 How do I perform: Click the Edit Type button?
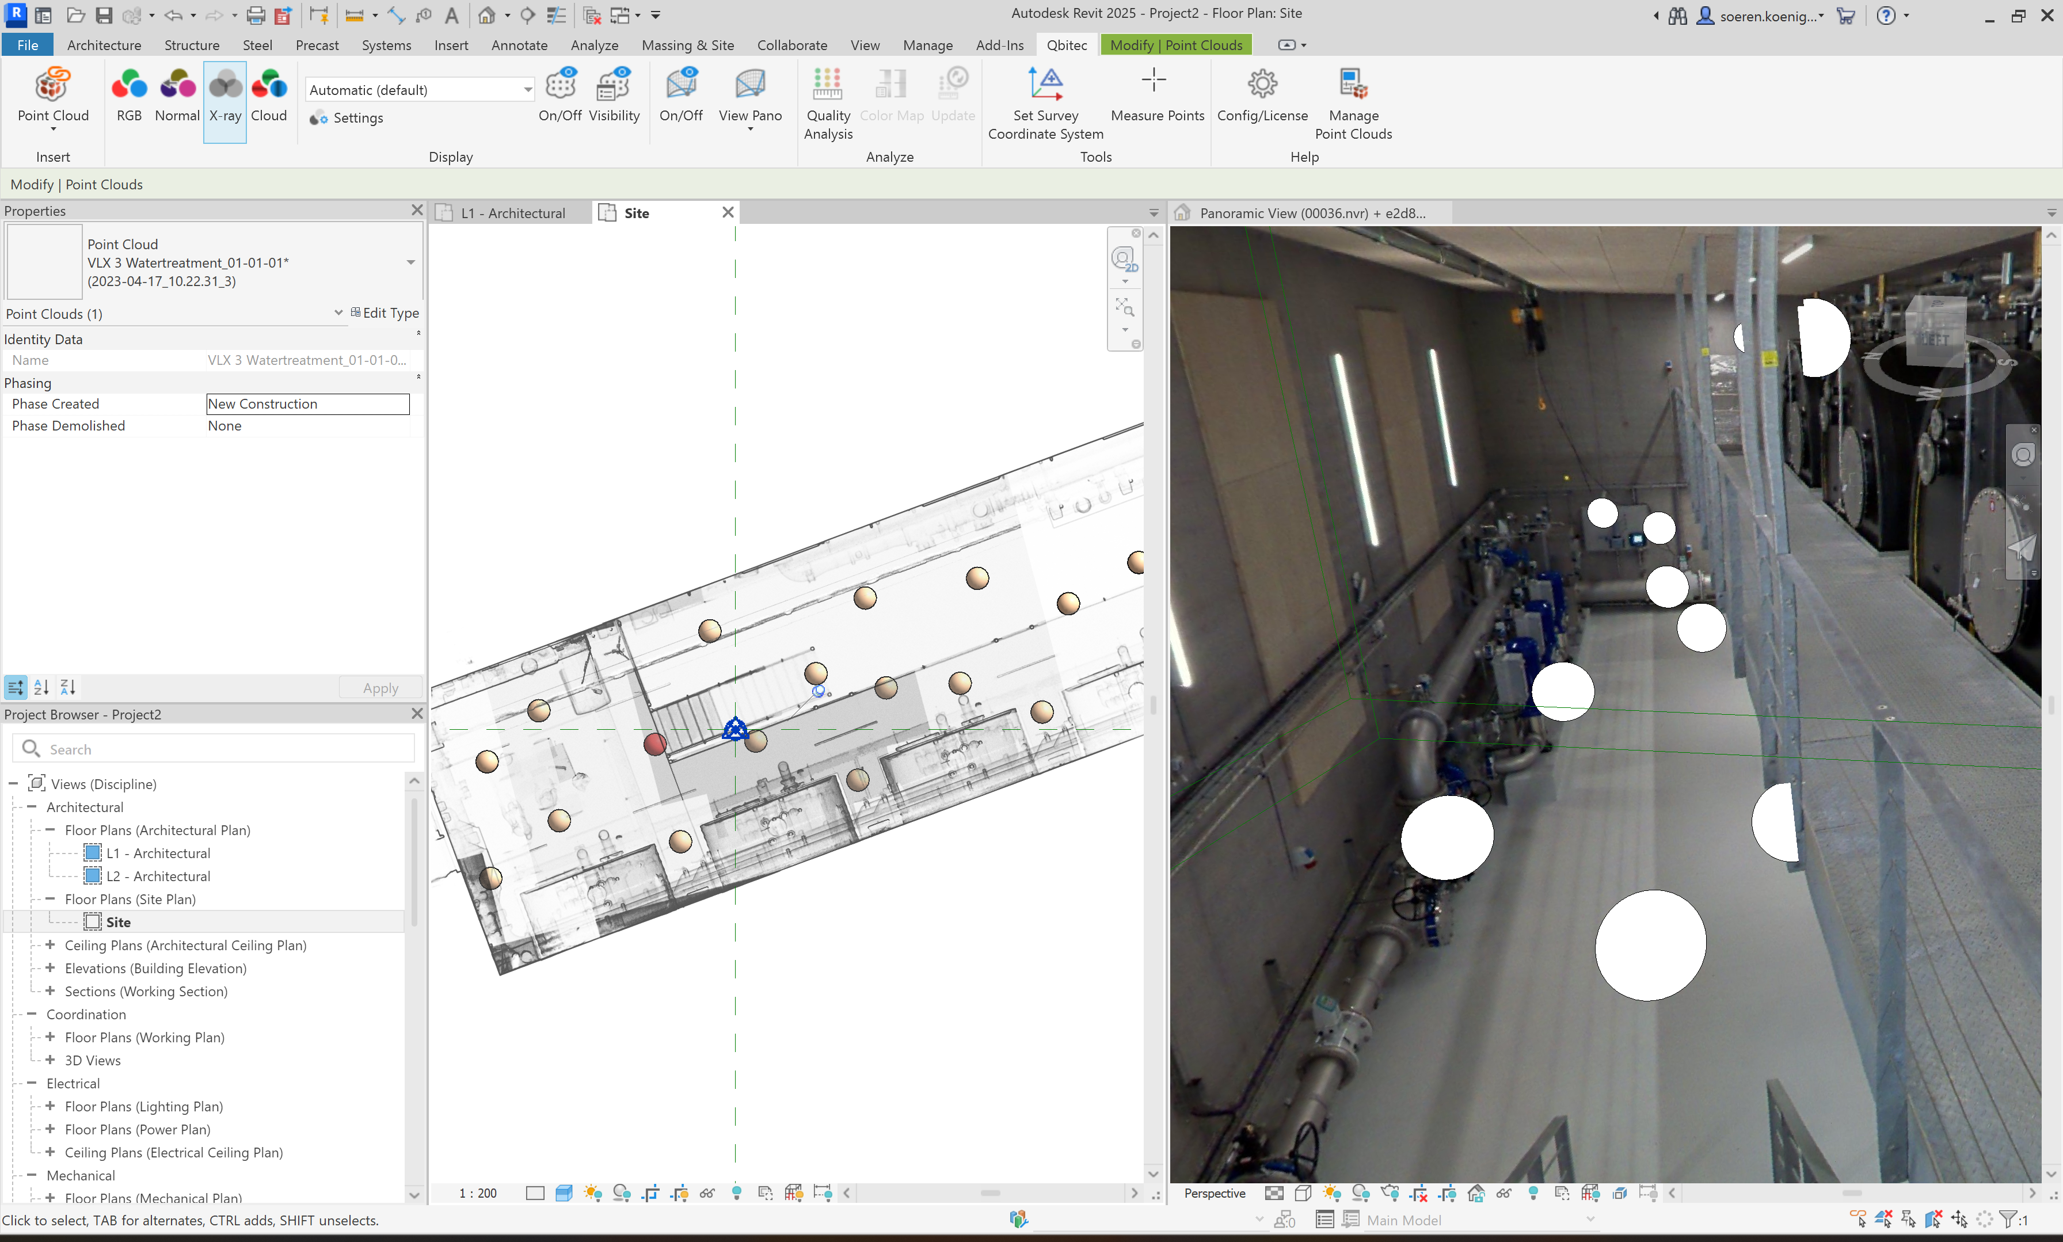[384, 313]
